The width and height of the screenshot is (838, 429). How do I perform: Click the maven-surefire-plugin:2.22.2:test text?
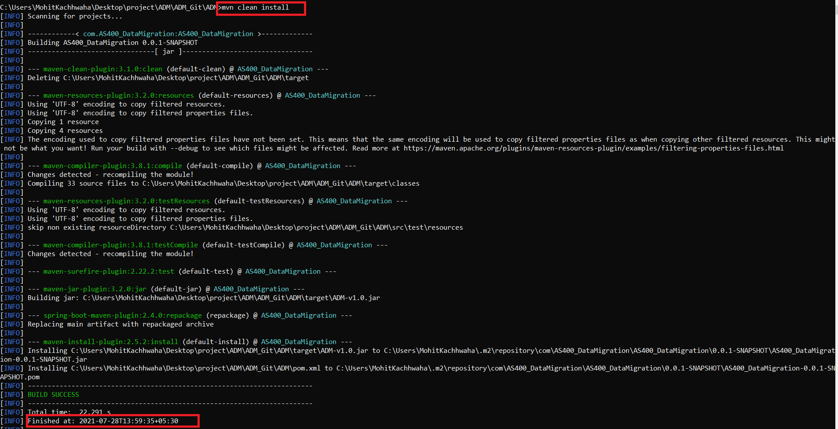point(108,271)
